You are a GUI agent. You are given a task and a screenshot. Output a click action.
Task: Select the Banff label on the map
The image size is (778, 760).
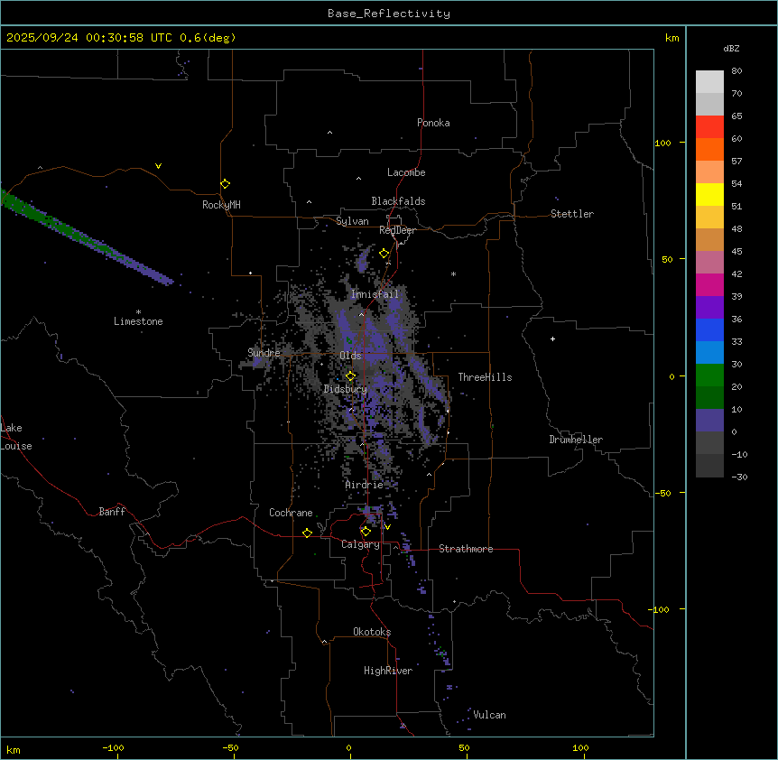click(x=112, y=512)
